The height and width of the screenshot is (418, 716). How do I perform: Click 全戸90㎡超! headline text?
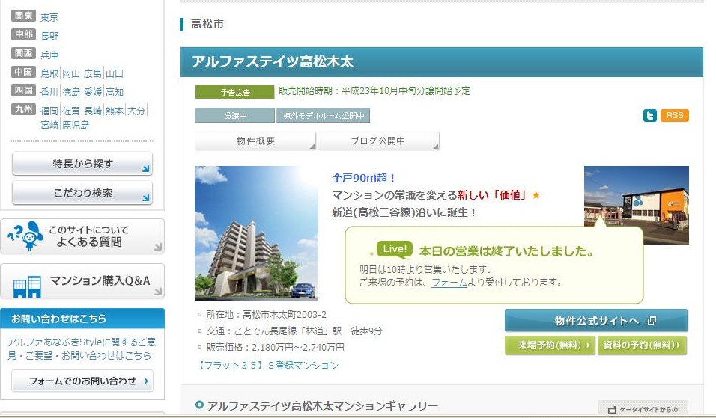click(x=363, y=178)
